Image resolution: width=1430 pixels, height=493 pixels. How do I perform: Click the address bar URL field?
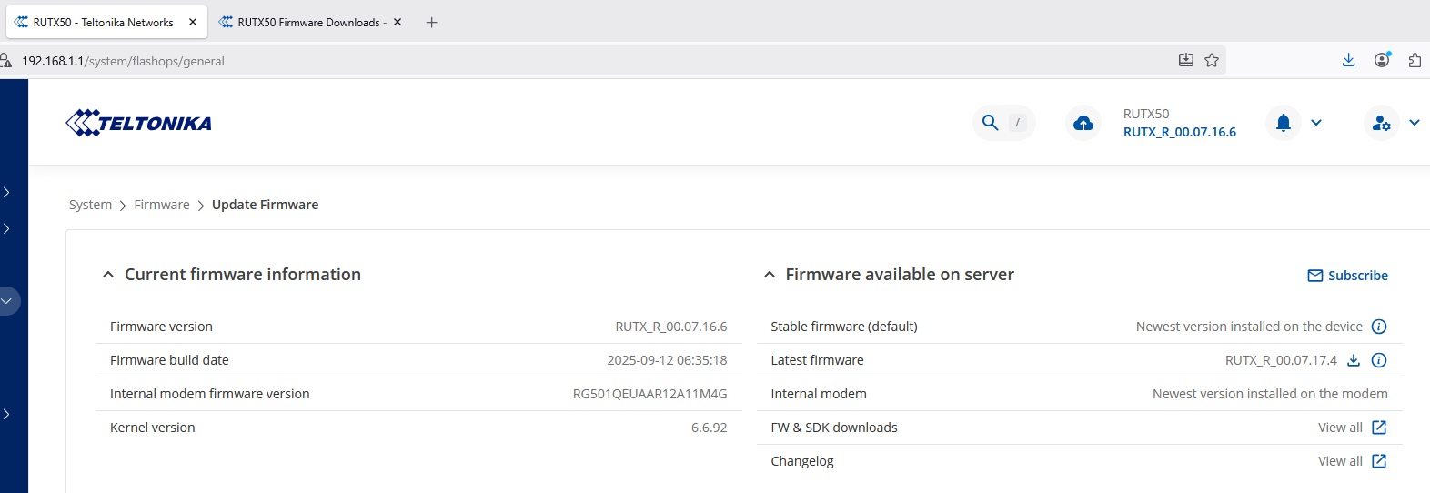(x=546, y=61)
